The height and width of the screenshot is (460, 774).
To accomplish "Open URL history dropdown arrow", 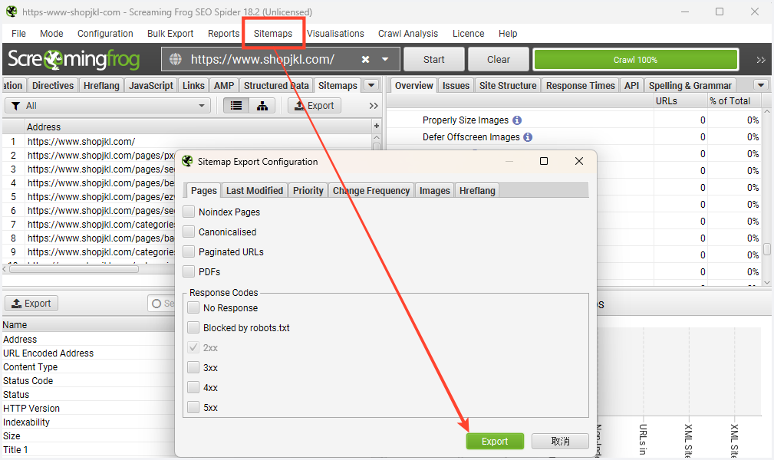I will click(385, 60).
